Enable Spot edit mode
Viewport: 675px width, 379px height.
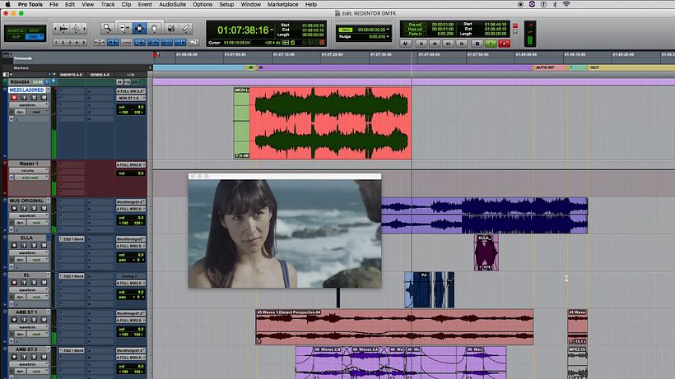[x=35, y=30]
